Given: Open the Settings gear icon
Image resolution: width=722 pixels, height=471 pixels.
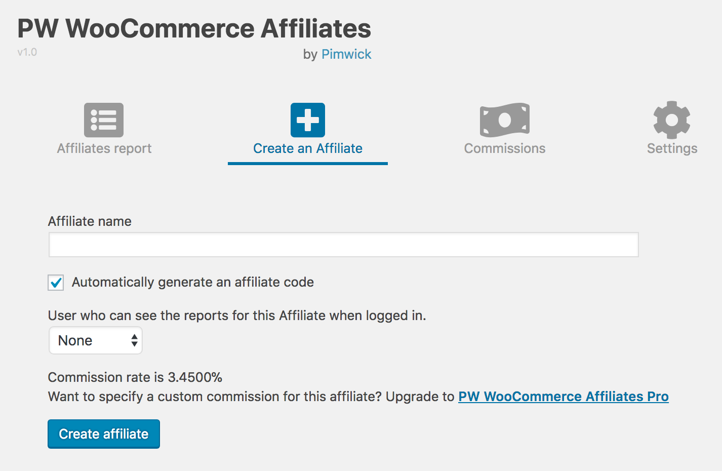Looking at the screenshot, I should click(x=671, y=120).
